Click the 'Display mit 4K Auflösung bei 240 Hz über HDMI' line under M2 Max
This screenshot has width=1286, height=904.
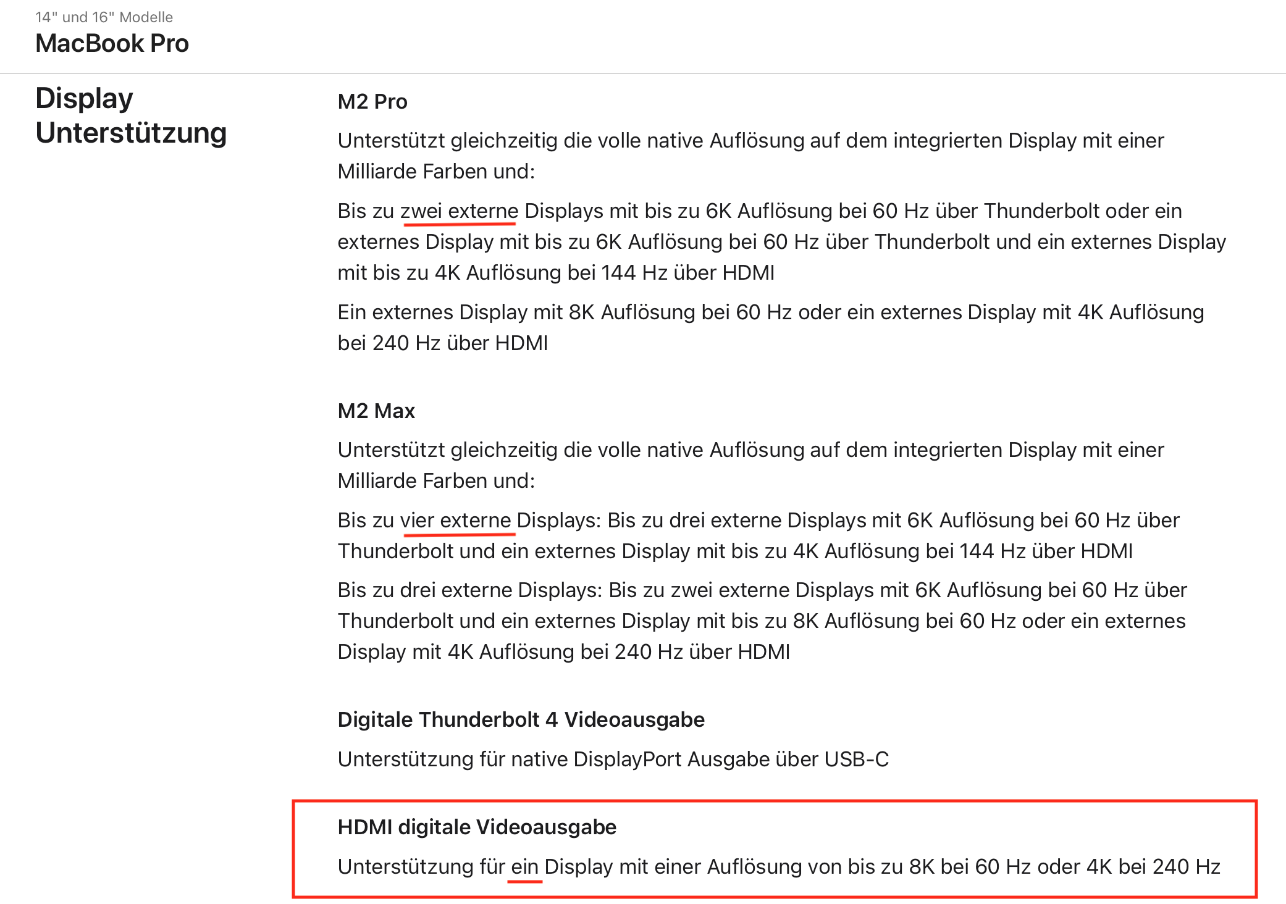(563, 652)
